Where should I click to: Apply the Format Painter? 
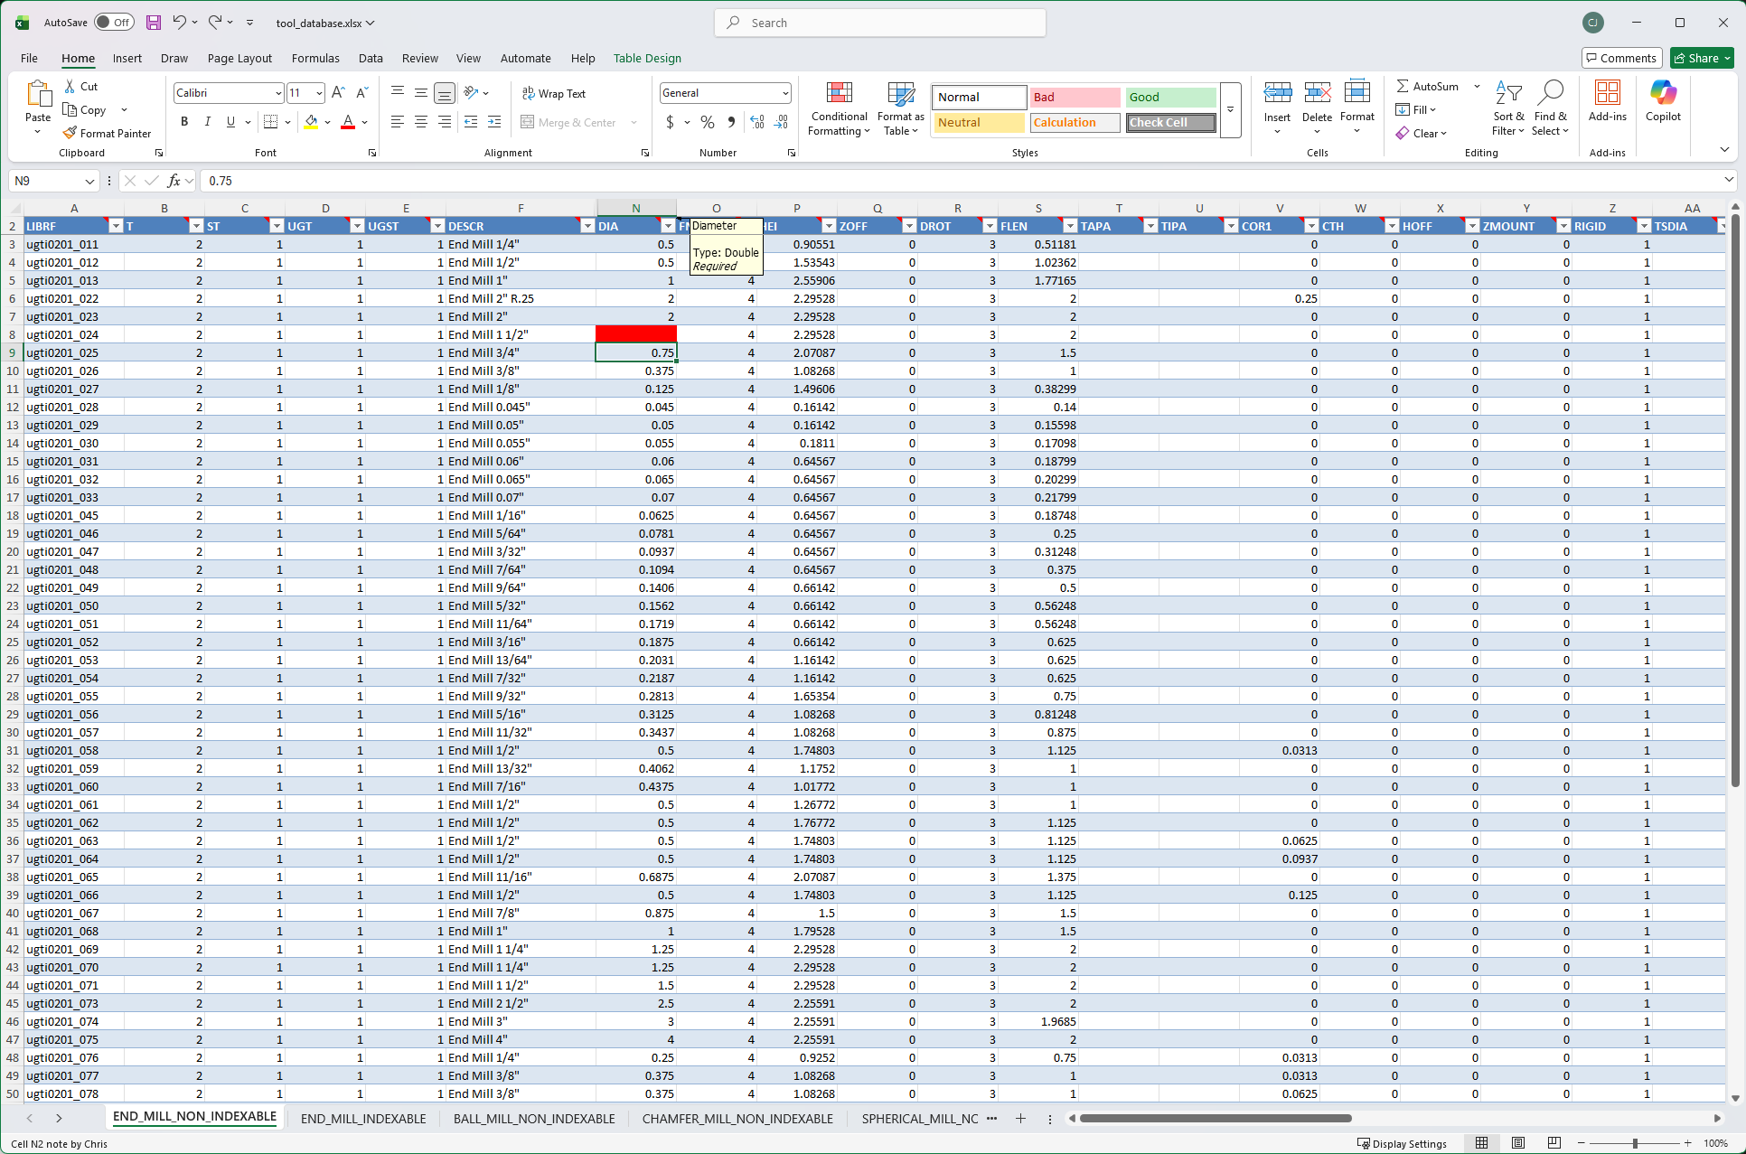[108, 133]
